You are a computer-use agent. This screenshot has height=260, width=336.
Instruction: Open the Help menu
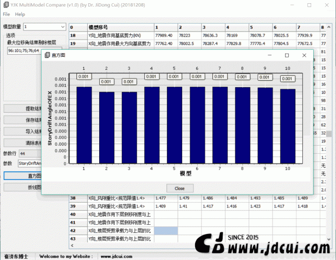[20, 14]
